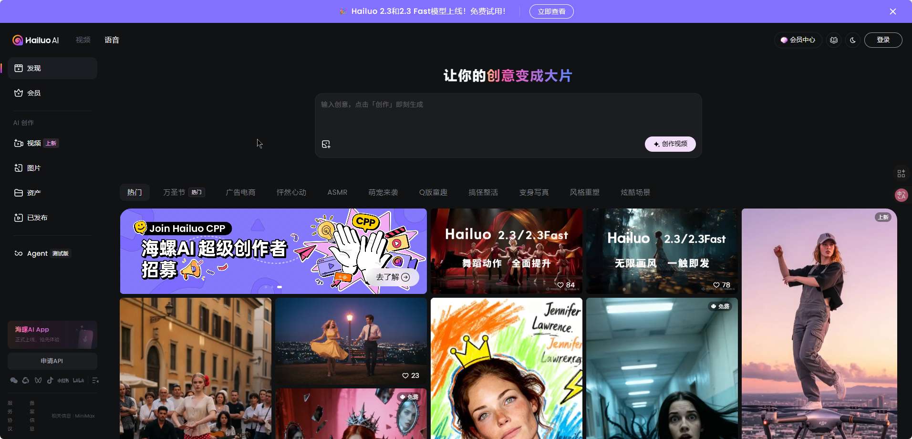Image resolution: width=912 pixels, height=439 pixels.
Task: Open the WeChat social icon
Action: pos(14,380)
